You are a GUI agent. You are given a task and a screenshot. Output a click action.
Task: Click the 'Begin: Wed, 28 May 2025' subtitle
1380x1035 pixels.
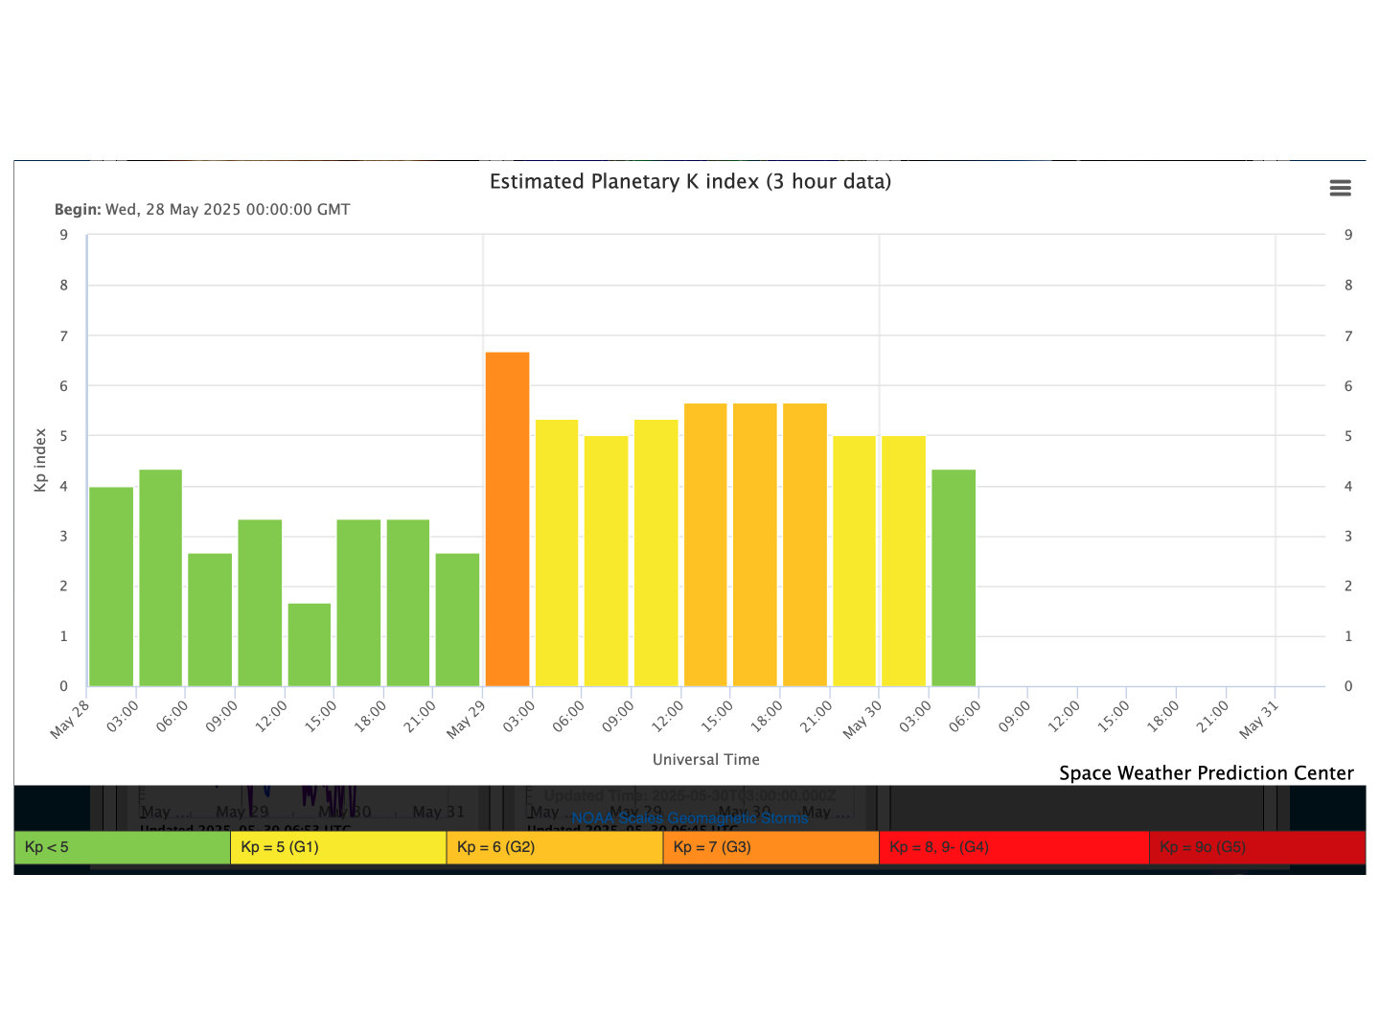pos(202,209)
